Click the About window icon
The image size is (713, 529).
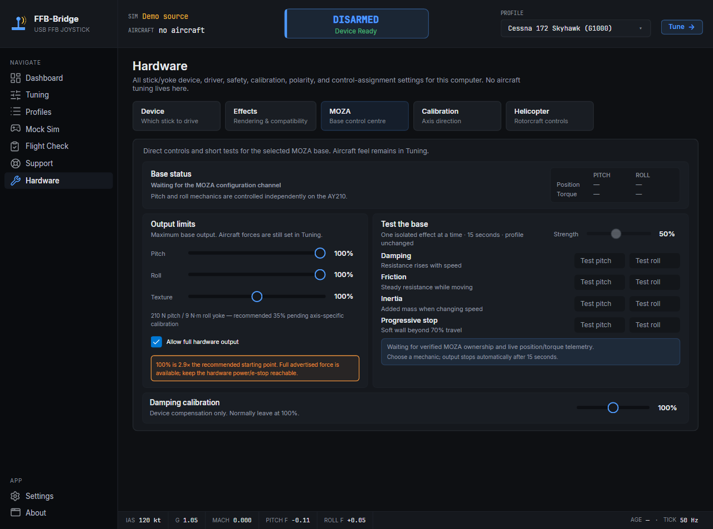16,513
